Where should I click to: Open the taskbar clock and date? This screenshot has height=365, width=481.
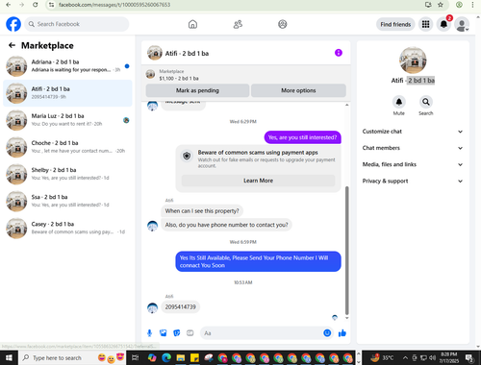[448, 357]
